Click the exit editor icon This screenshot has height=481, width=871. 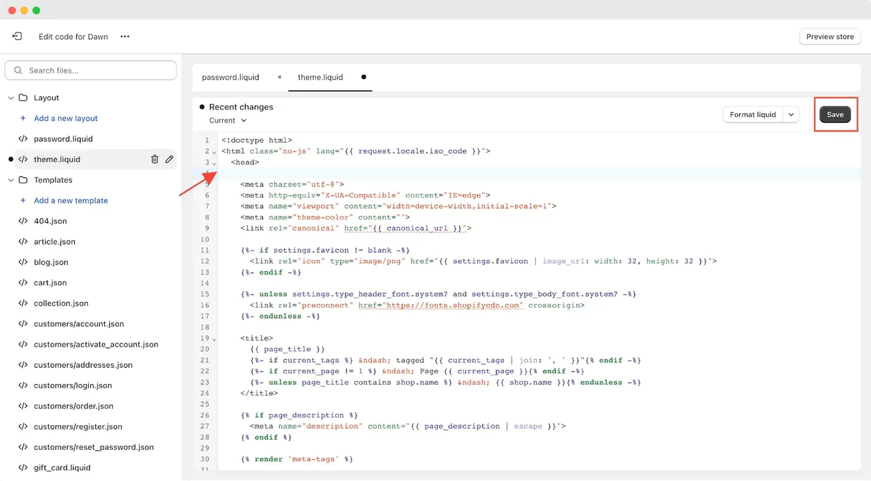click(17, 36)
